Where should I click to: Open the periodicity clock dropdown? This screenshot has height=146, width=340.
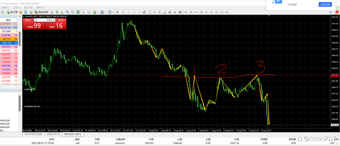103,12
